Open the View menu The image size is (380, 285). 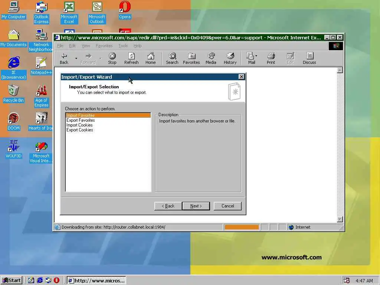tap(86, 46)
